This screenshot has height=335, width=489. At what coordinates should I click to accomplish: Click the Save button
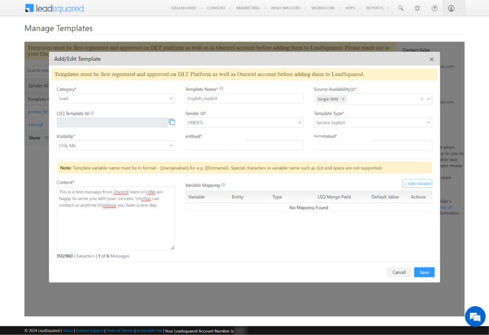pos(424,272)
